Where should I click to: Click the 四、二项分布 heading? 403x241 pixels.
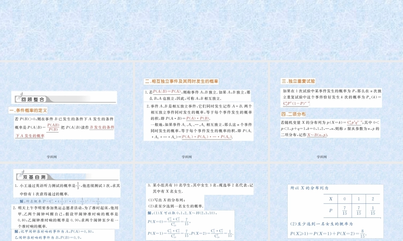tap(293, 114)
